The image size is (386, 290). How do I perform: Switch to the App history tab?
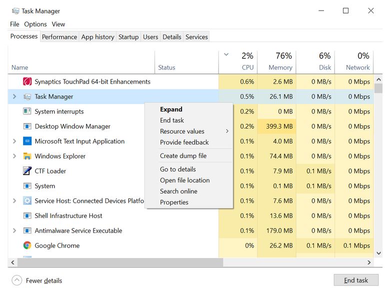pos(97,37)
